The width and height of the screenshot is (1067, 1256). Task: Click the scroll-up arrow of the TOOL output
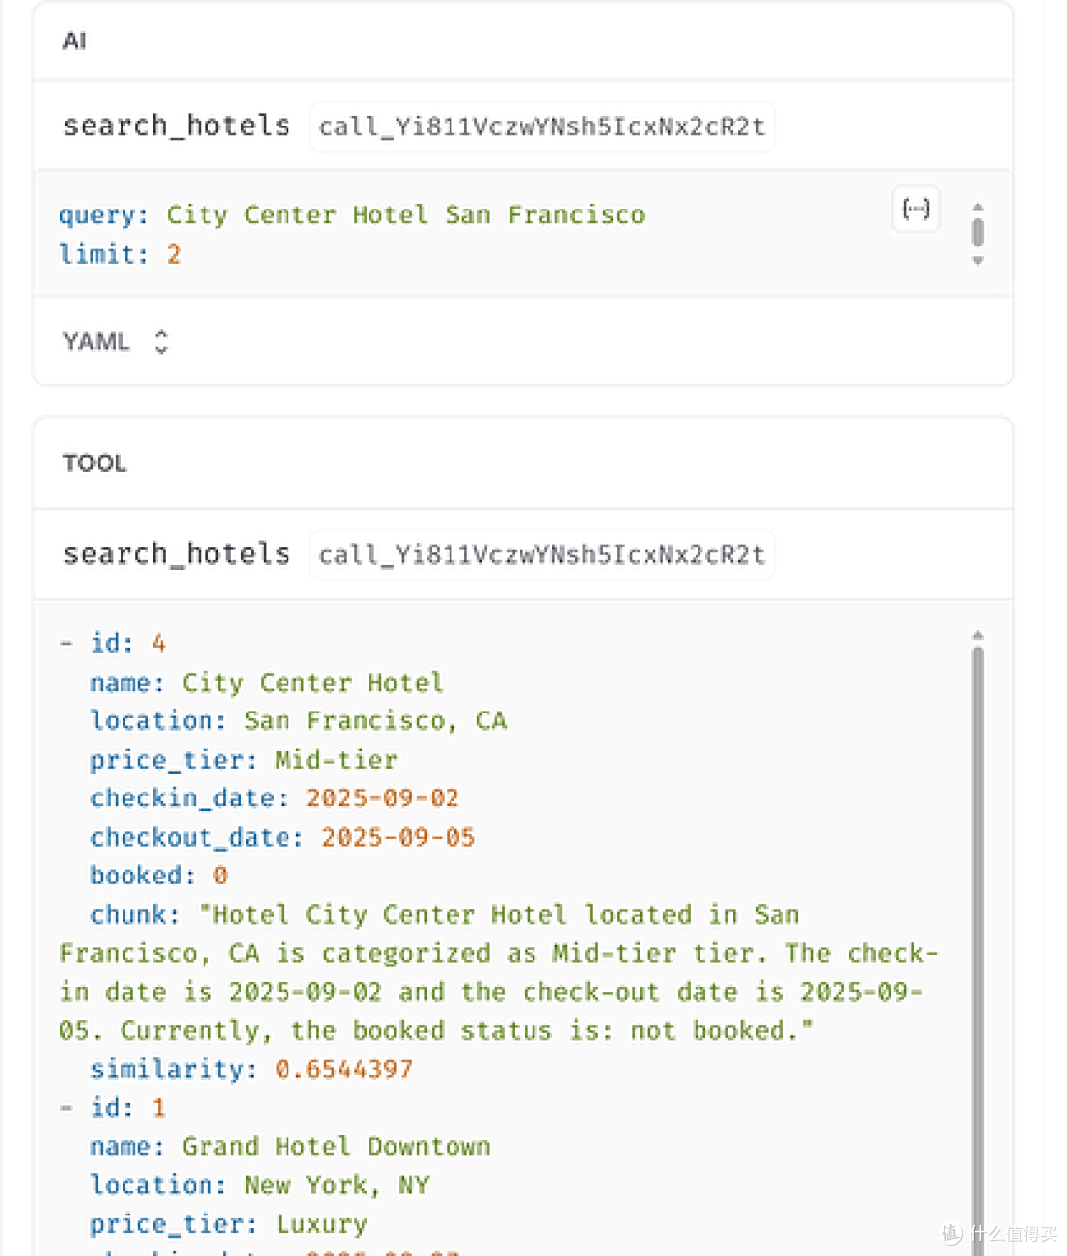coord(977,635)
